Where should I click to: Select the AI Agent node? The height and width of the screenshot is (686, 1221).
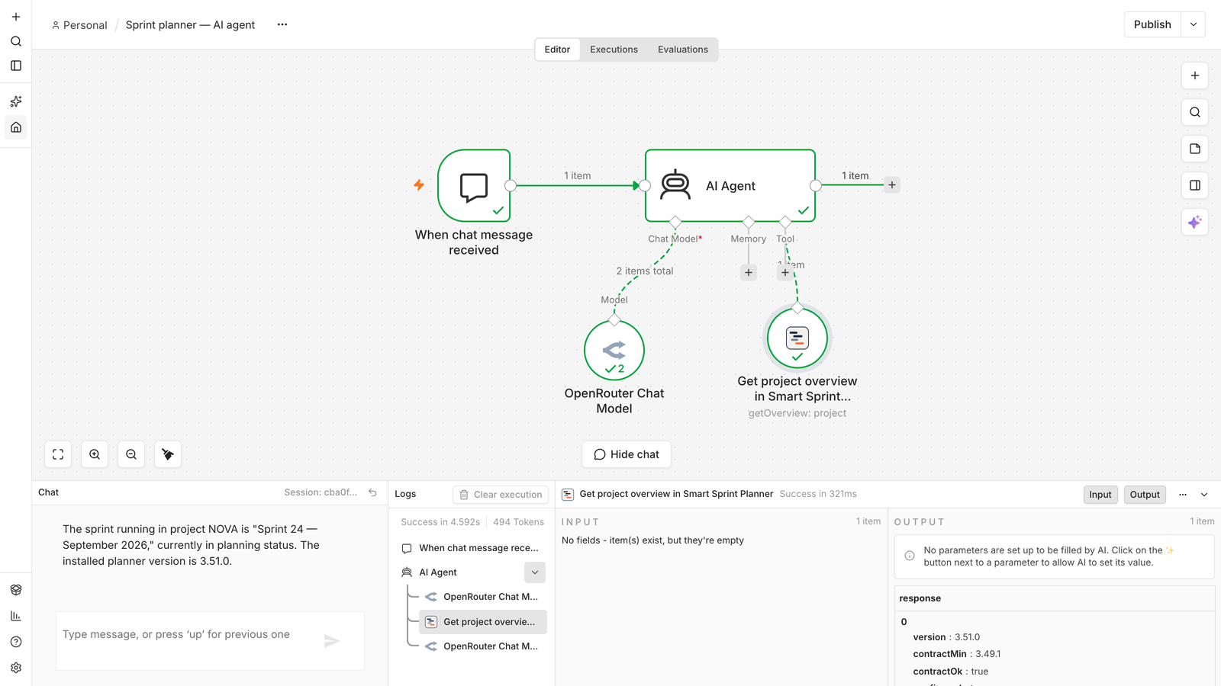coord(730,186)
